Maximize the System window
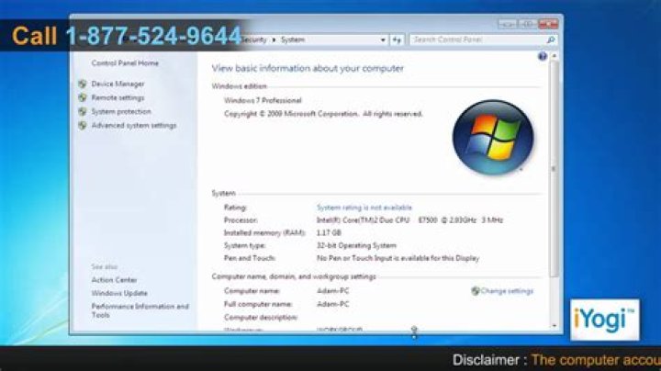 [527, 24]
